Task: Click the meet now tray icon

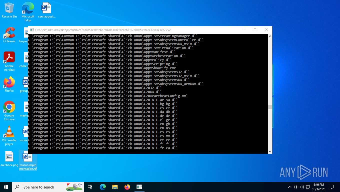Action: click(x=296, y=187)
